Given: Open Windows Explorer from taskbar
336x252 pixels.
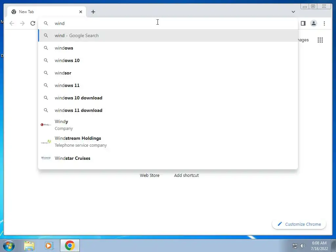Looking at the screenshot, I should click(29, 246).
